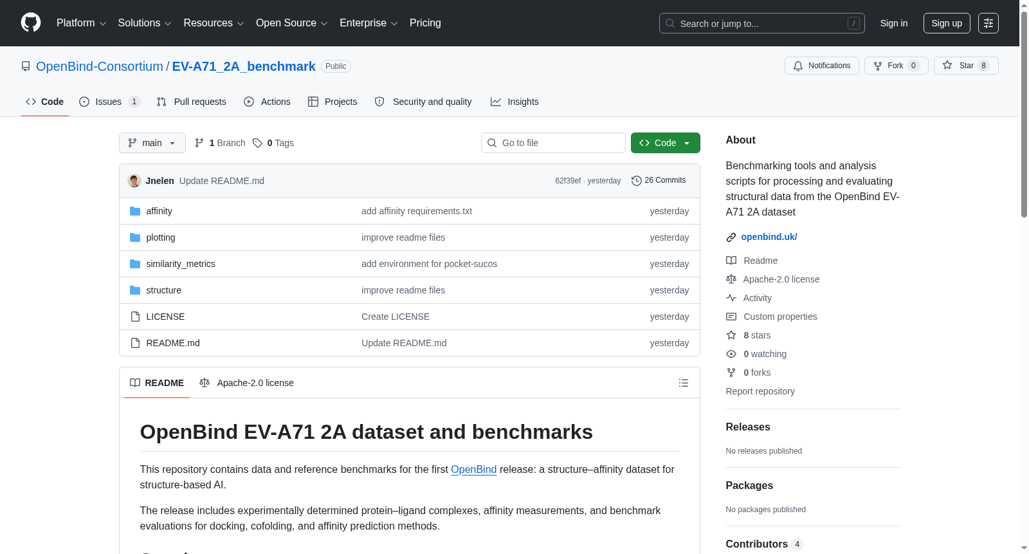Expand the Enterprise menu
The width and height of the screenshot is (1029, 554).
point(369,23)
